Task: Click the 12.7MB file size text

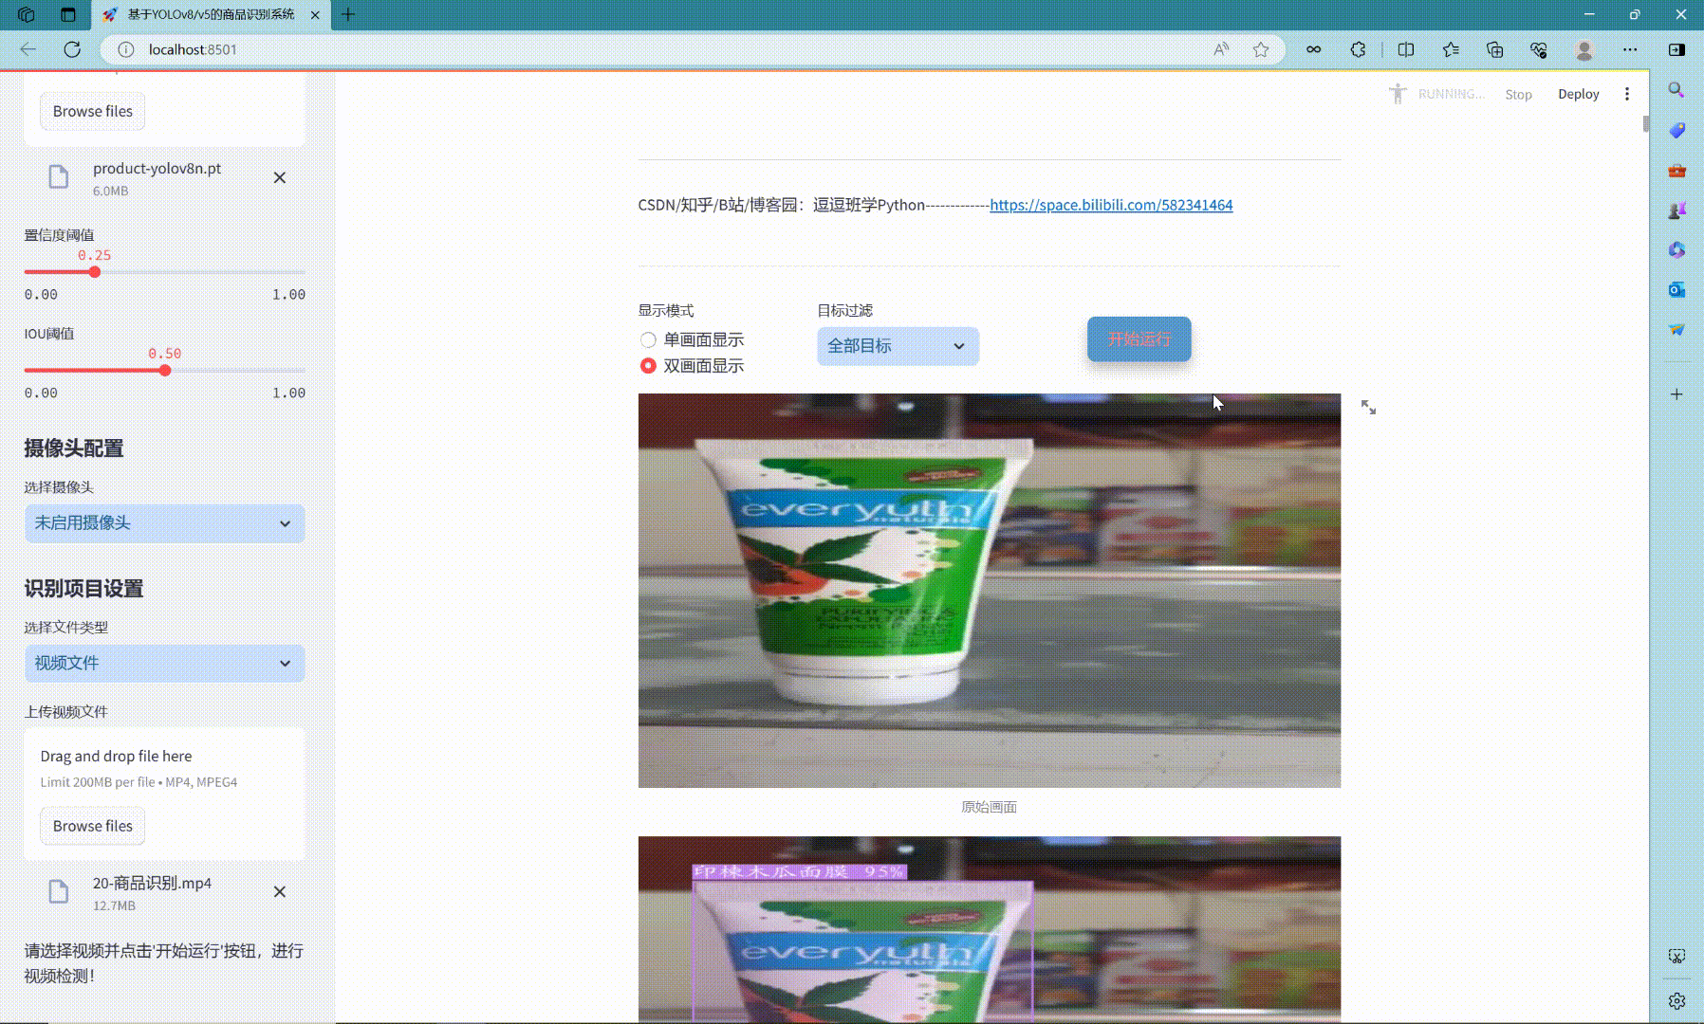Action: coord(114,905)
